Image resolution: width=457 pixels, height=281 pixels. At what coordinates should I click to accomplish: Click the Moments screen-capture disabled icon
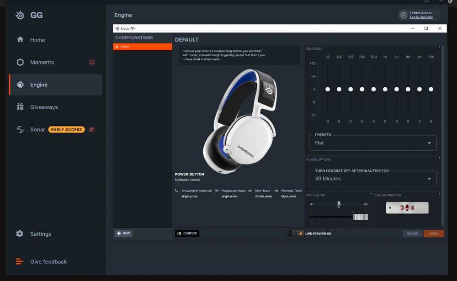(x=92, y=62)
